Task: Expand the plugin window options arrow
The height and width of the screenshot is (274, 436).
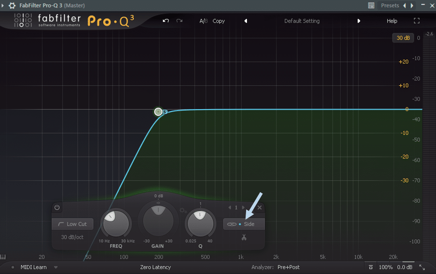Action: tap(3, 5)
